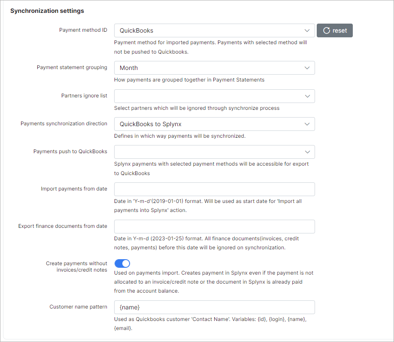Click the chevron arrow of Partners ignore list

pyautogui.click(x=306, y=96)
